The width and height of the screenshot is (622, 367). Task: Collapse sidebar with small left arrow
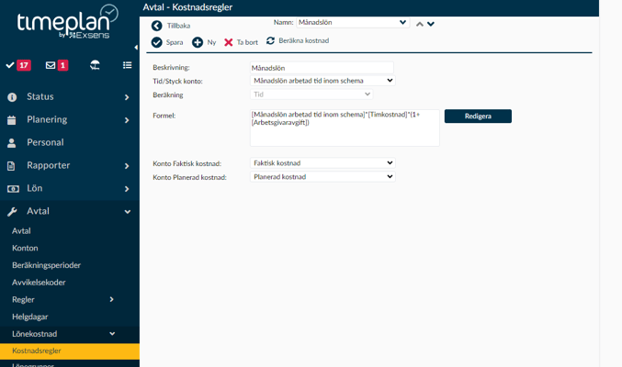pyautogui.click(x=136, y=48)
